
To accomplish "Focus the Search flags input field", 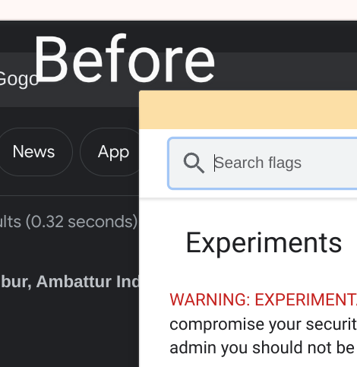I will (262, 163).
